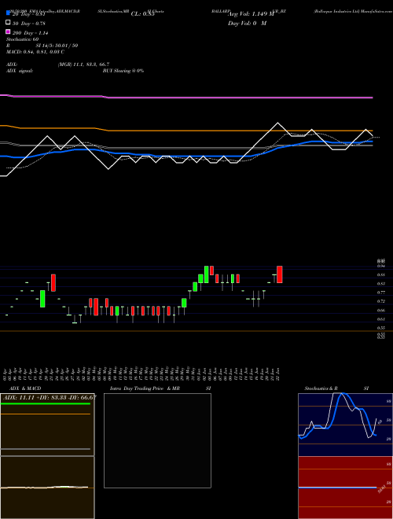This screenshot has height=519, width=393.
Task: Click the blue 20 Day EMA legend swatch
Action: pos(8,13)
